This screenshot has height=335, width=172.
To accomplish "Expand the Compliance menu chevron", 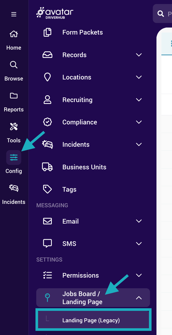I will [139, 122].
